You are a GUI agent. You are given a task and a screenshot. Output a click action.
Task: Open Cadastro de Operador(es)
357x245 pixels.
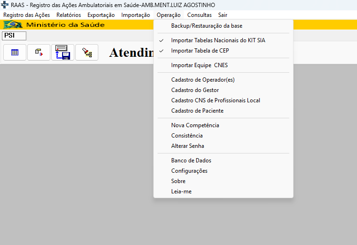click(x=223, y=80)
